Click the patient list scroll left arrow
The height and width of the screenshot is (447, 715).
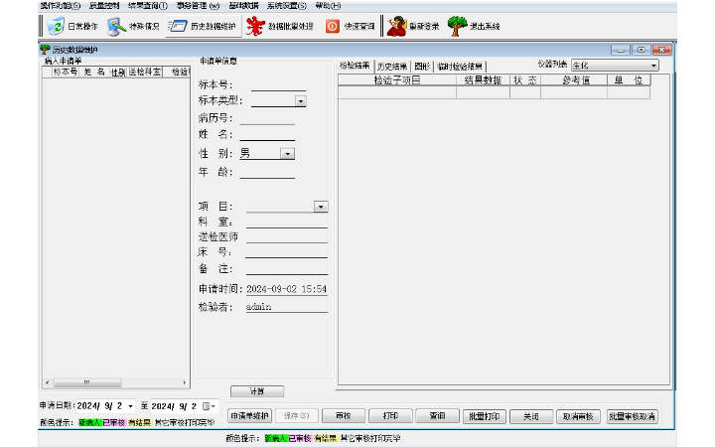47,382
